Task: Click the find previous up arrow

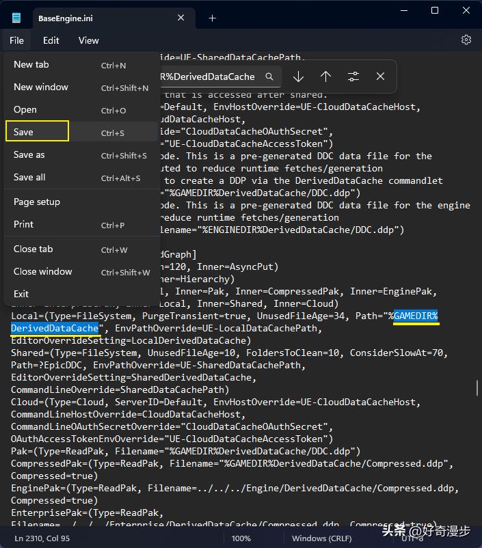Action: (x=325, y=77)
